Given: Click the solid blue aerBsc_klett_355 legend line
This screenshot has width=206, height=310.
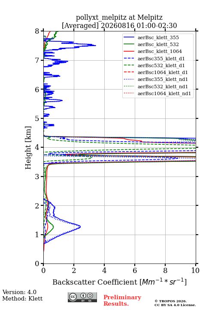Looking at the screenshot, I should coord(129,37).
